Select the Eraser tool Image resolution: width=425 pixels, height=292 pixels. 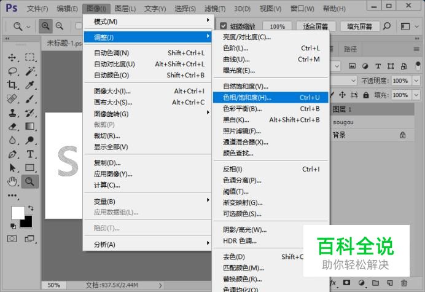pyautogui.click(x=12, y=127)
